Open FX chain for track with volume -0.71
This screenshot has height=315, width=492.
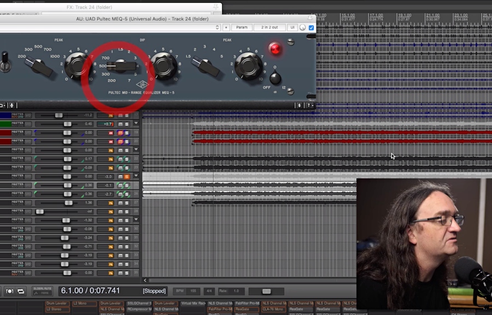[x=110, y=247]
